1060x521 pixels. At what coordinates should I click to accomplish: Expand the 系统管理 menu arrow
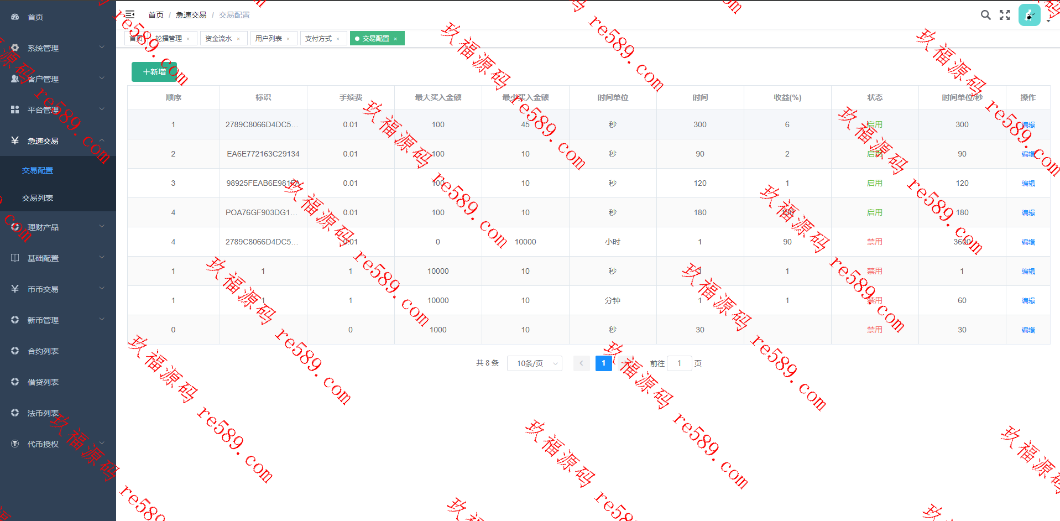(x=102, y=48)
